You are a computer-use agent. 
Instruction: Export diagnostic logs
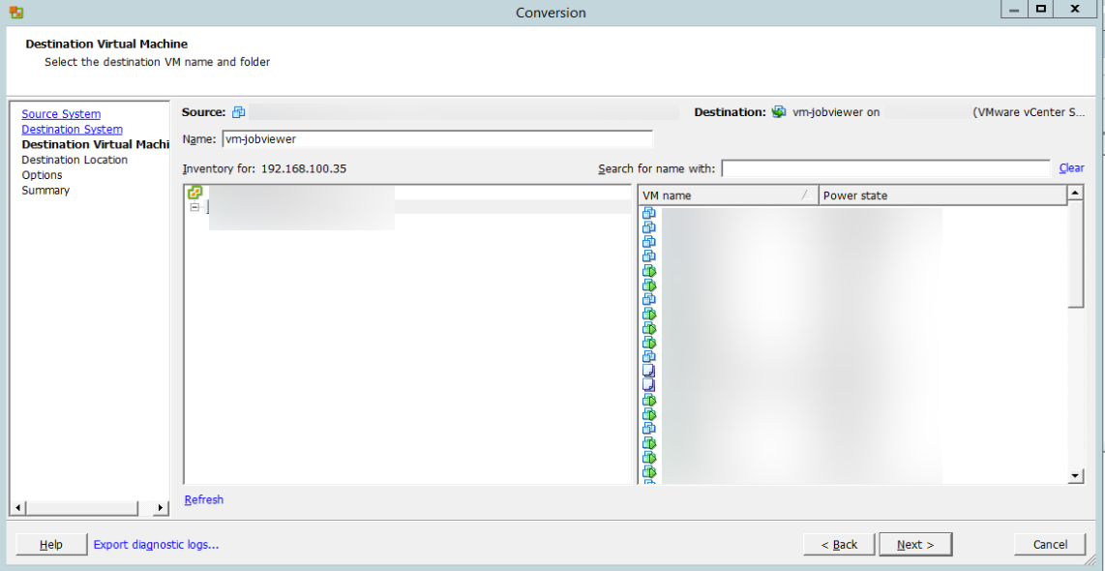tap(156, 544)
